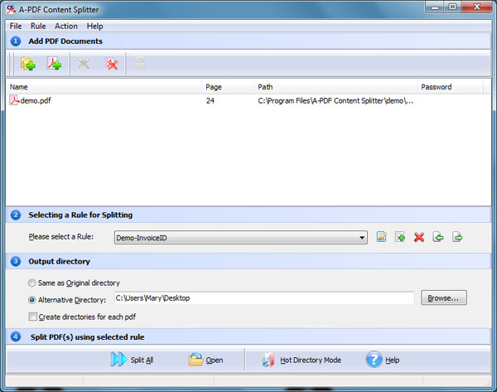Enable Create directories for each pdf

coord(32,317)
